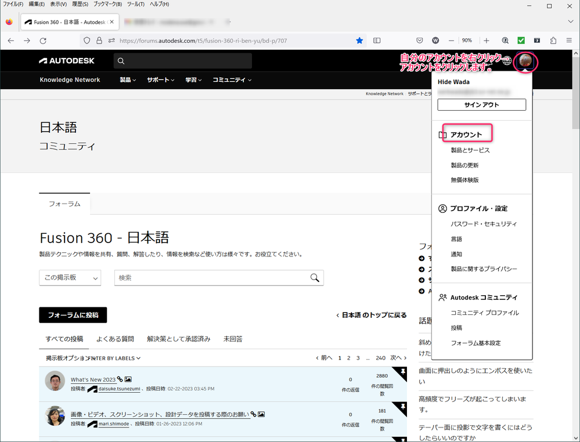Screen dimensions: 580x442
Task: Open the FILTER BY LABELS dropdown
Action: coord(116,358)
